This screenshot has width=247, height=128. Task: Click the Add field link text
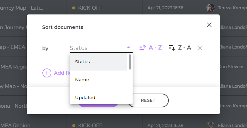62,73
